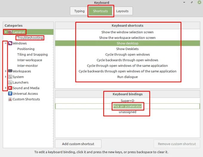Maximize the Keyboard window

point(192,2)
